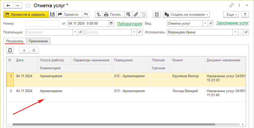Open the Лаборатория link

pyautogui.click(x=129, y=24)
